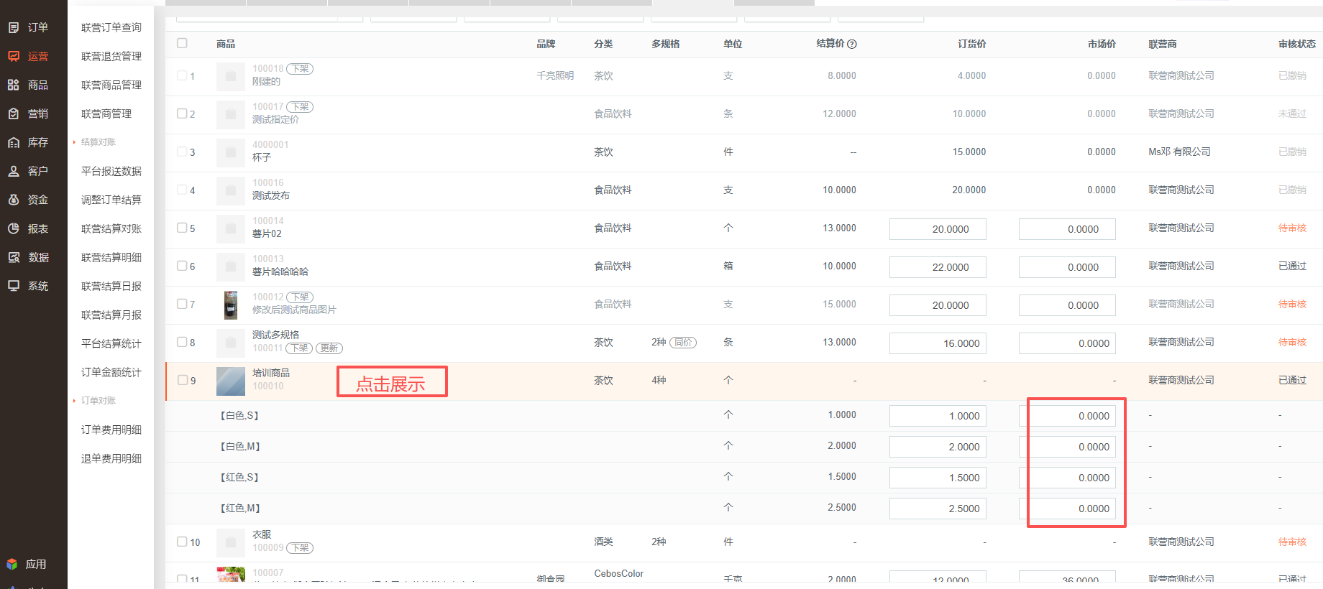
Task: Click 订货价 input for 薯片02
Action: click(x=938, y=229)
